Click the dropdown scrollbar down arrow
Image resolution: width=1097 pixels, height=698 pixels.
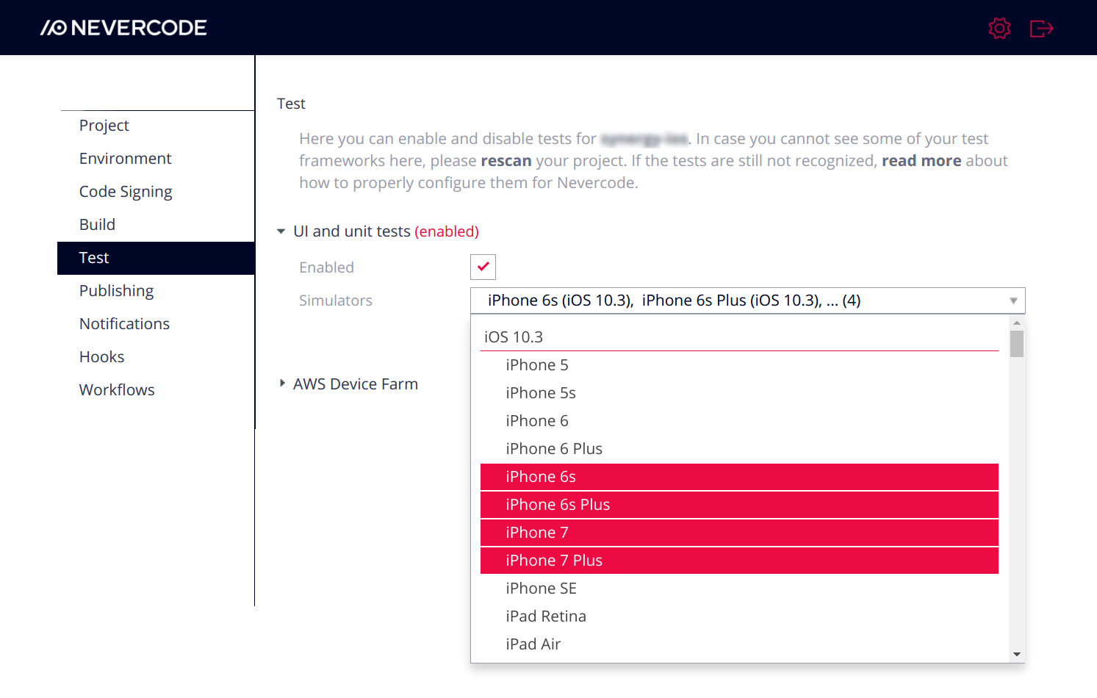click(1017, 654)
